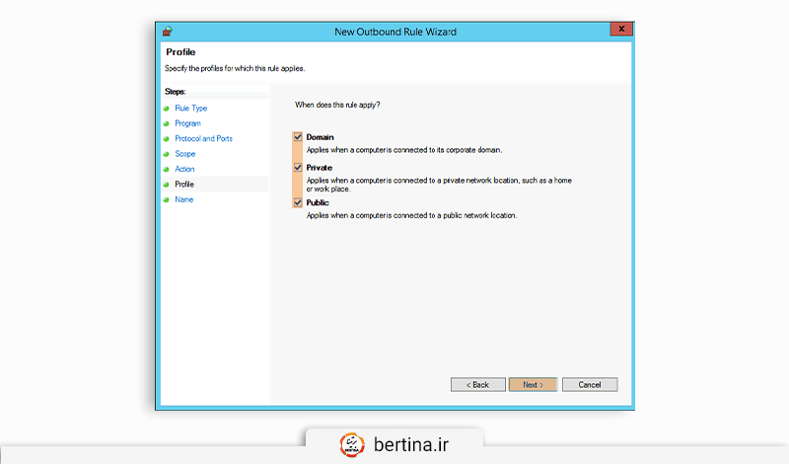Click the green bullet beside Rule Type

[167, 108]
